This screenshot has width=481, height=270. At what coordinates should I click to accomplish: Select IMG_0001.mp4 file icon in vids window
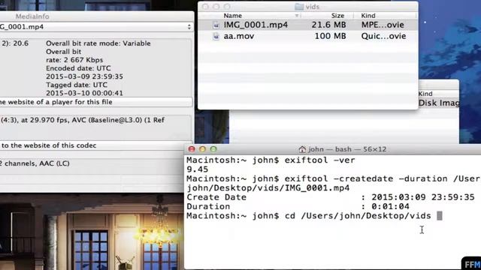pos(216,25)
